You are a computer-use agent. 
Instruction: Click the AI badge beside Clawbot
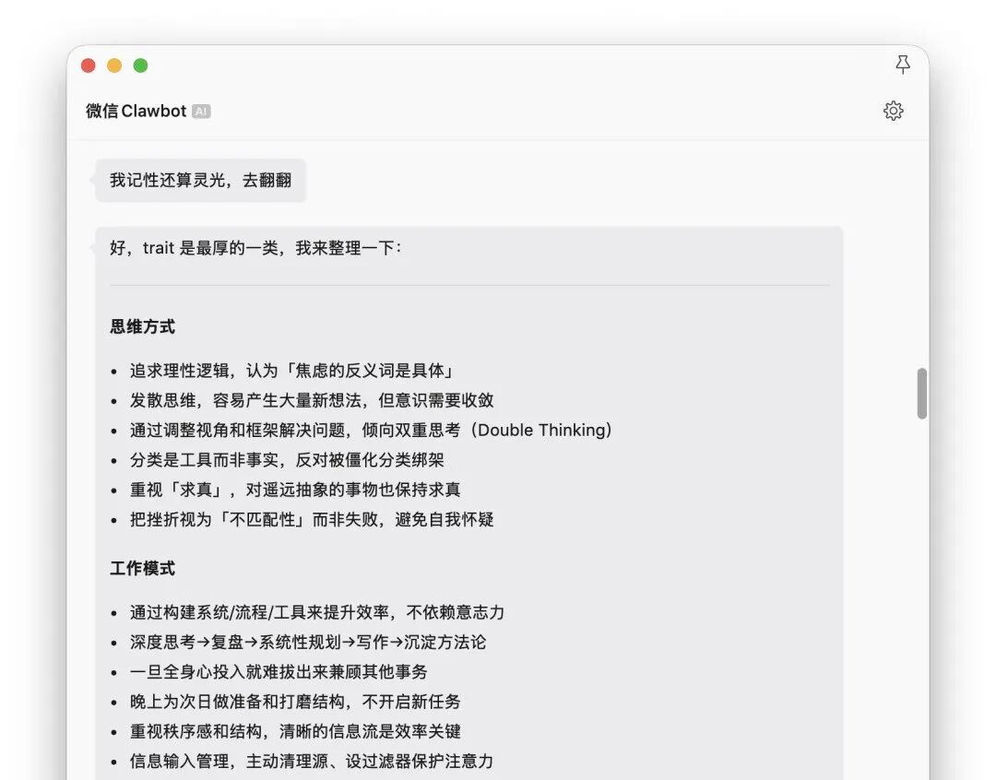(201, 112)
